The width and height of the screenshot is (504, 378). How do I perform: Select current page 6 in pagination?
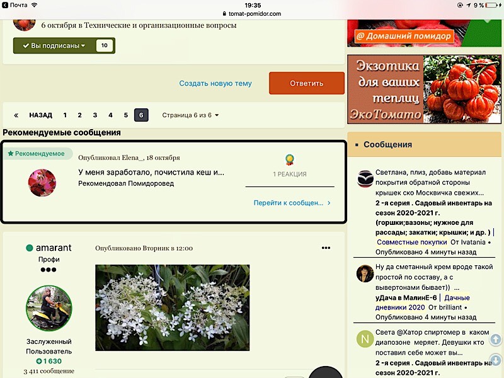pyautogui.click(x=141, y=115)
